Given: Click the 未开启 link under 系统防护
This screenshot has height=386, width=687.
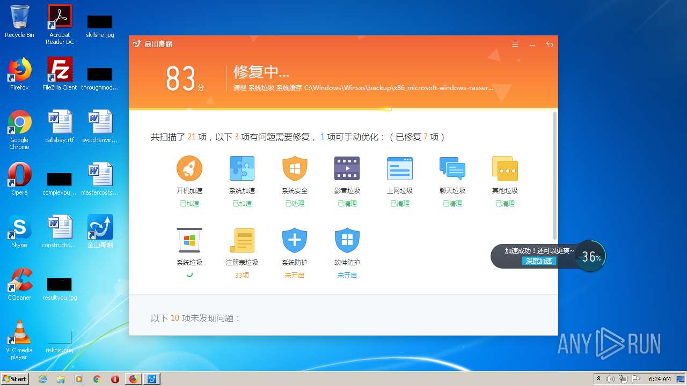Looking at the screenshot, I should click(295, 275).
